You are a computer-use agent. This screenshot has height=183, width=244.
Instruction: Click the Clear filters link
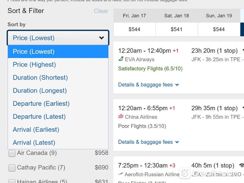tap(101, 11)
